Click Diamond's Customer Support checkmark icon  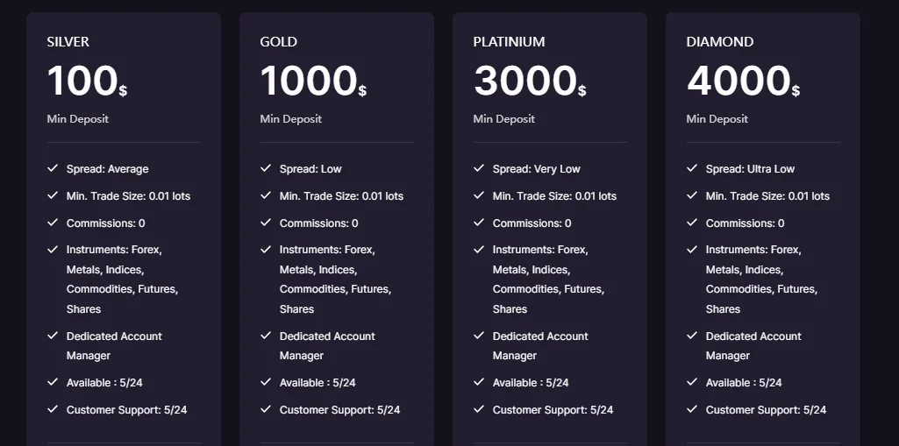(x=692, y=409)
